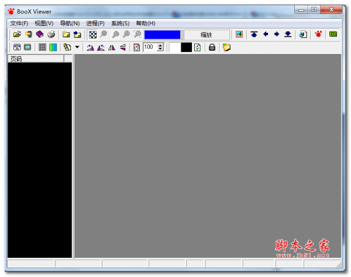Image resolution: width=351 pixels, height=277 pixels.
Task: Click the 缩放 zoom button
Action: pyautogui.click(x=206, y=34)
